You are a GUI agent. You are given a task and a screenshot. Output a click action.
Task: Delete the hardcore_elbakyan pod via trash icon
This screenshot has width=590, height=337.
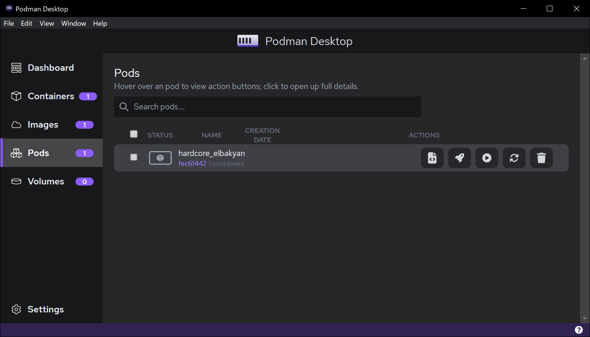coord(541,158)
